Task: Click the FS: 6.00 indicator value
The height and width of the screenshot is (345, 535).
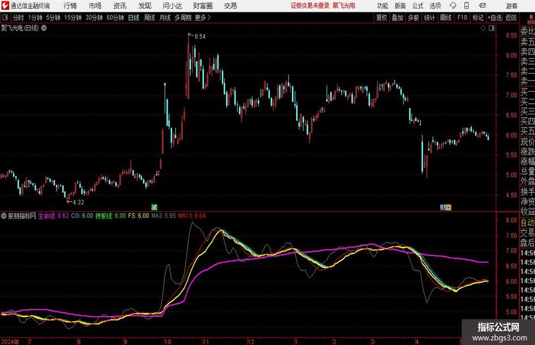Action: [138, 216]
